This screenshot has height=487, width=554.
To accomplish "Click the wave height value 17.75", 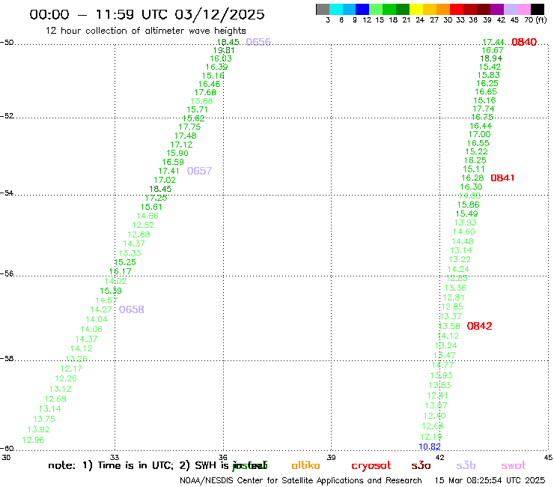I will click(189, 127).
